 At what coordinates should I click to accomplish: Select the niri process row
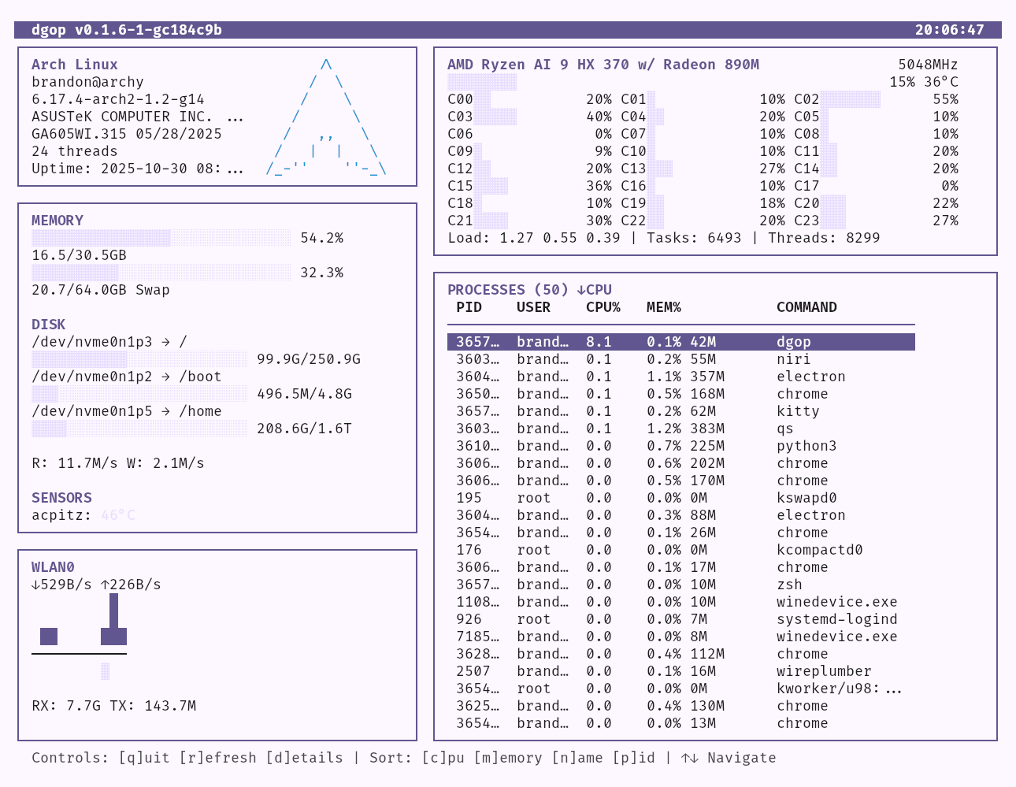click(680, 359)
